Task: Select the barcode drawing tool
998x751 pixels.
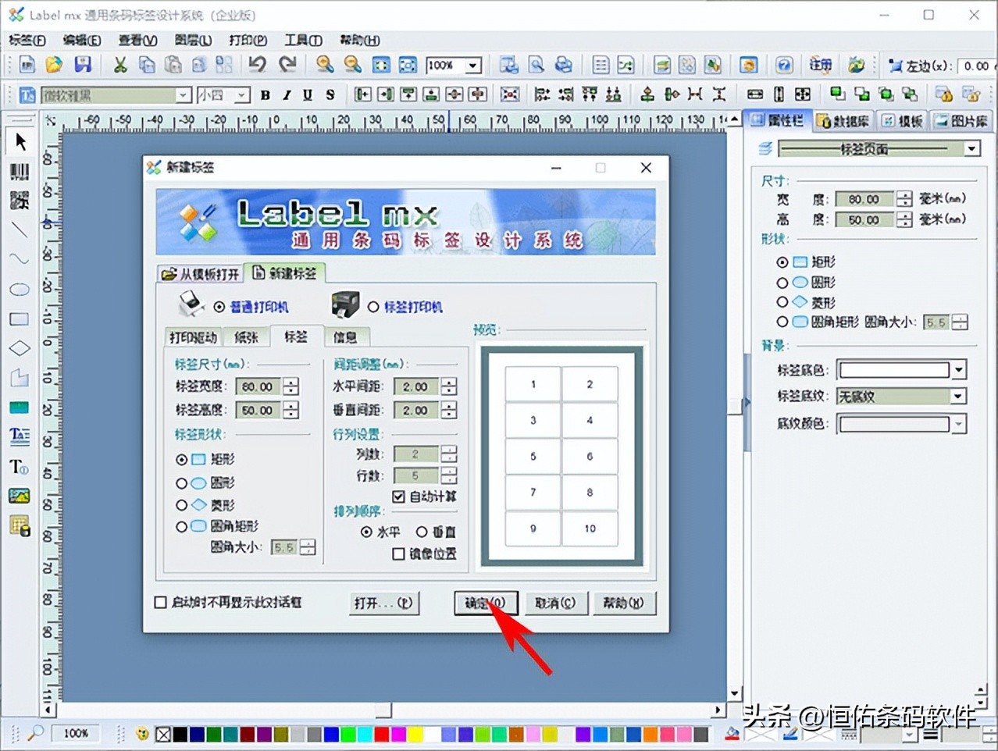Action: [x=20, y=173]
